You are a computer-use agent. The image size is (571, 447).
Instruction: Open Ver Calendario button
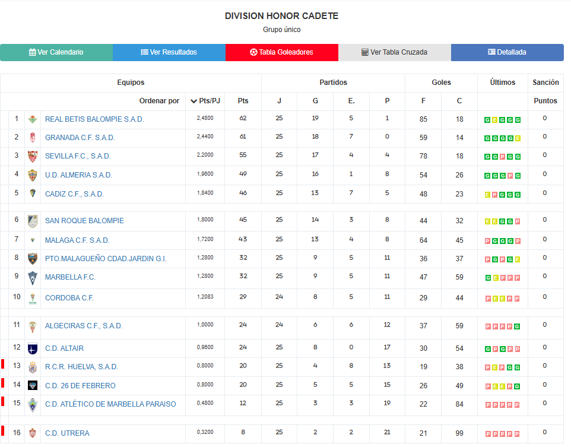[x=56, y=52]
